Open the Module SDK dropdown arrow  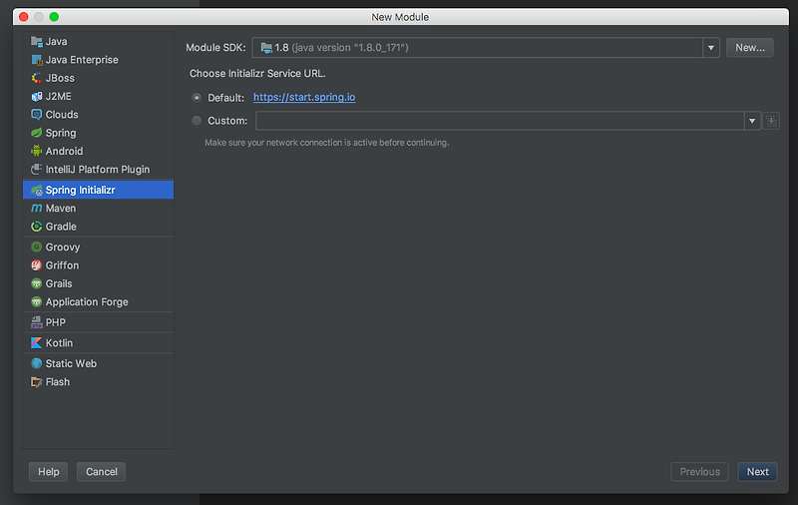pos(711,48)
